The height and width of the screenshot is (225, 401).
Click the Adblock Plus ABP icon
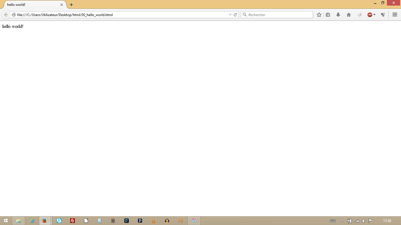(x=370, y=15)
